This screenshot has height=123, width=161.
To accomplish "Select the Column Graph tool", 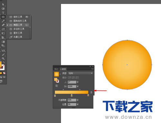I will pos(3,50).
